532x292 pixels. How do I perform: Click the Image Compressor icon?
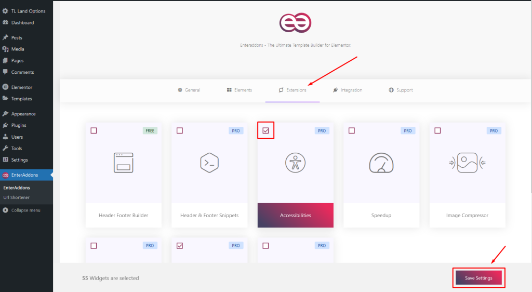click(467, 163)
